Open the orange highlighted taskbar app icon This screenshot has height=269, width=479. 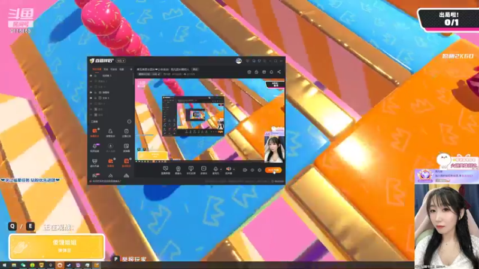pyautogui.click(x=59, y=265)
